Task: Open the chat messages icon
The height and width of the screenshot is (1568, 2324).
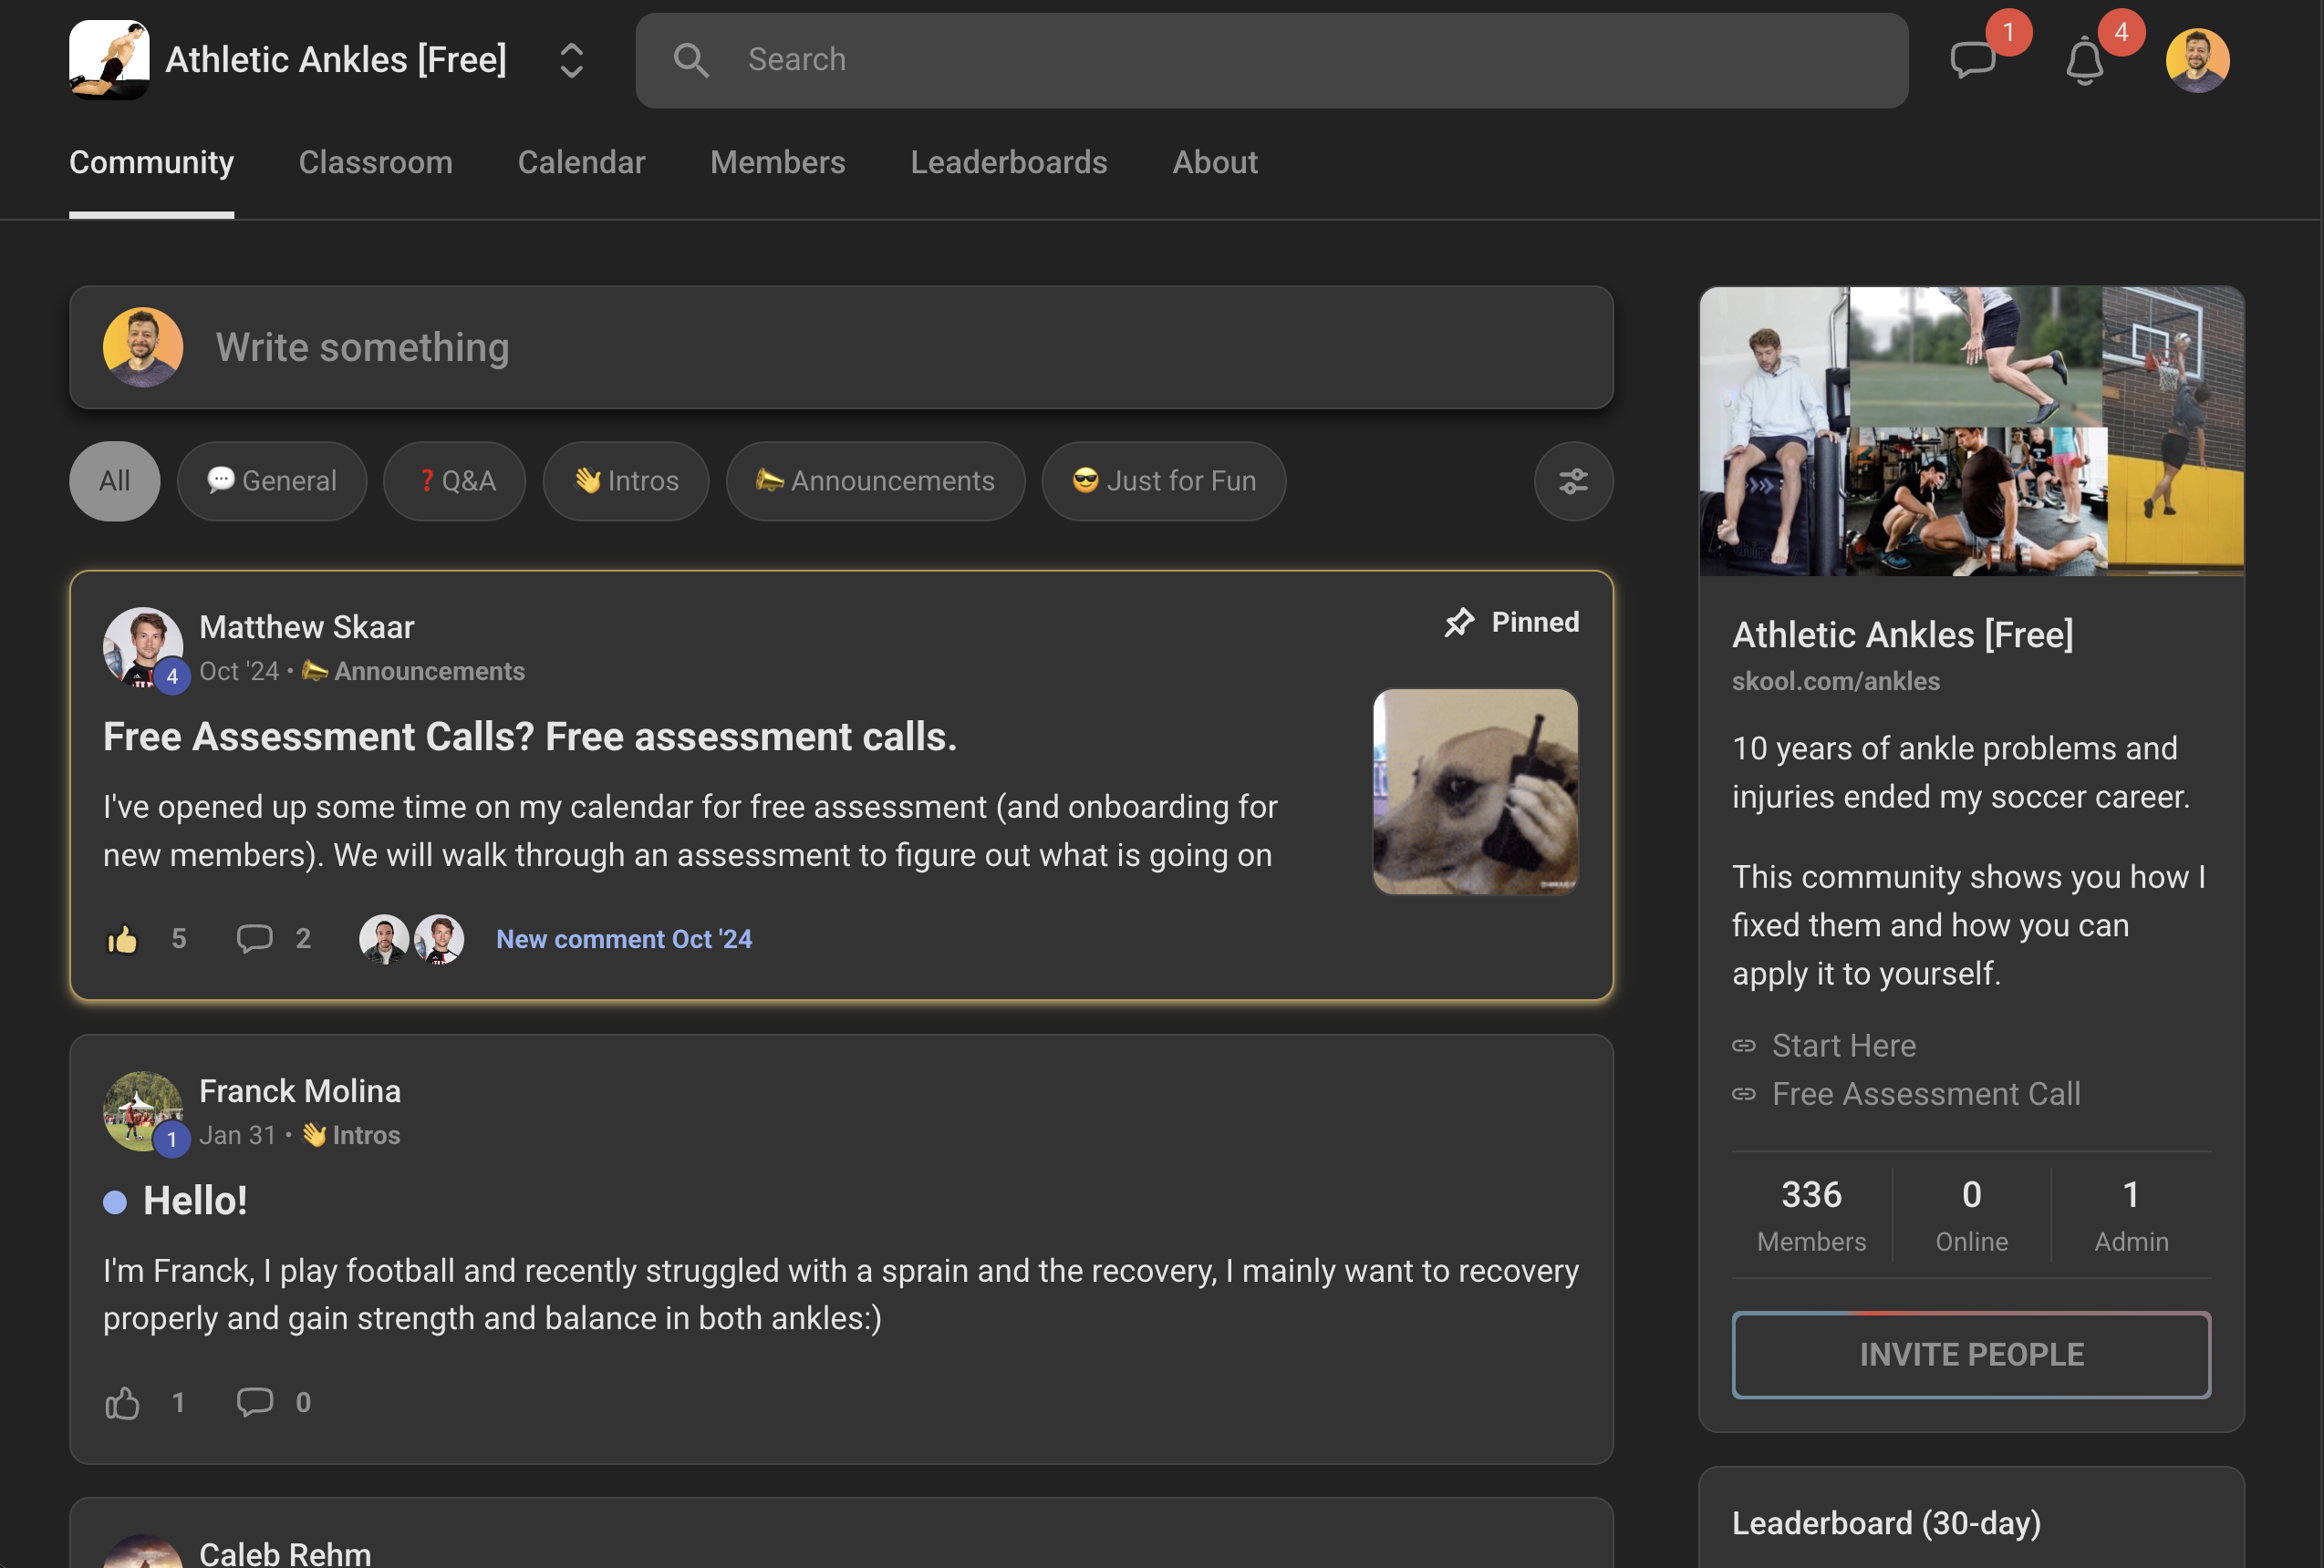Action: (1973, 60)
